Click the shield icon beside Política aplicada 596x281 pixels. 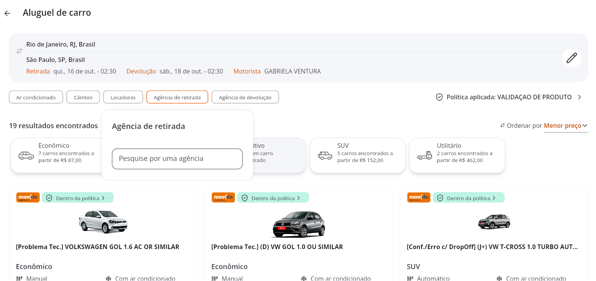tap(439, 97)
